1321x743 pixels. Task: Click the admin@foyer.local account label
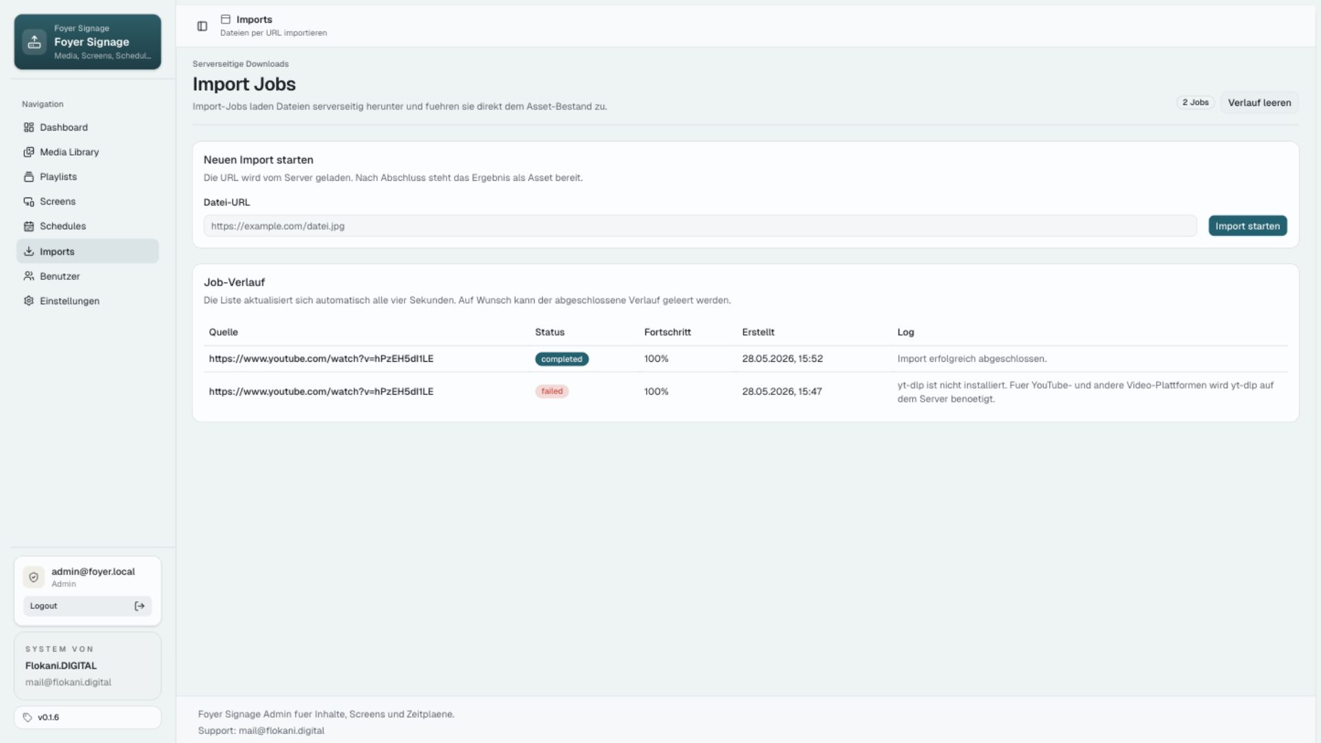pos(93,572)
